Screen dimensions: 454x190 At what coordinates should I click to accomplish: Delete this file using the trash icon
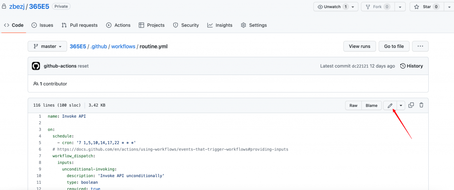[x=421, y=105]
